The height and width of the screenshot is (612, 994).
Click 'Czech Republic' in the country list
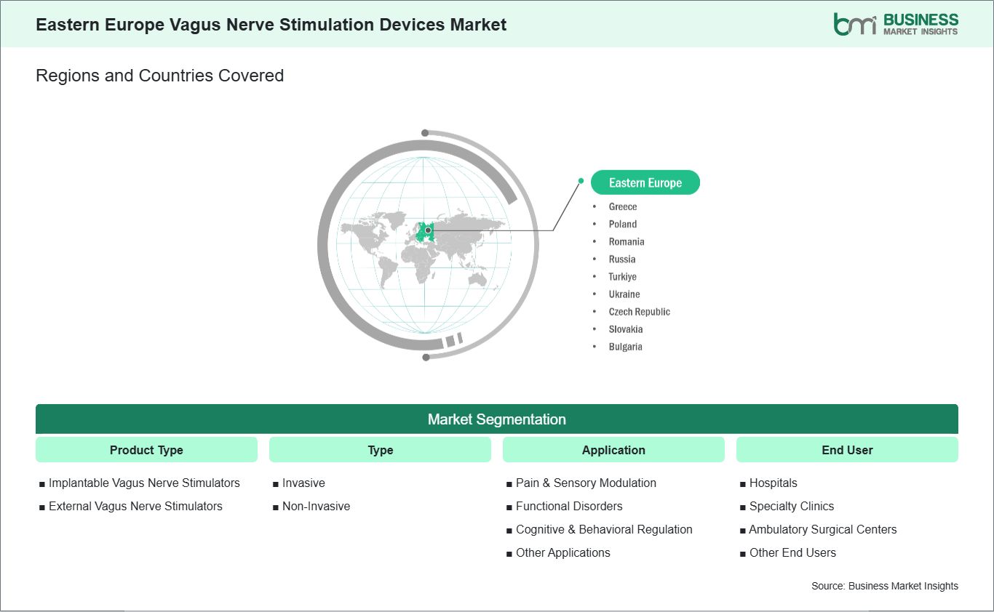pyautogui.click(x=640, y=311)
